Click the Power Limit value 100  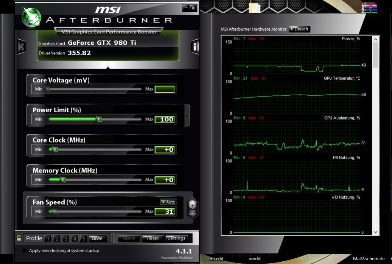165,119
